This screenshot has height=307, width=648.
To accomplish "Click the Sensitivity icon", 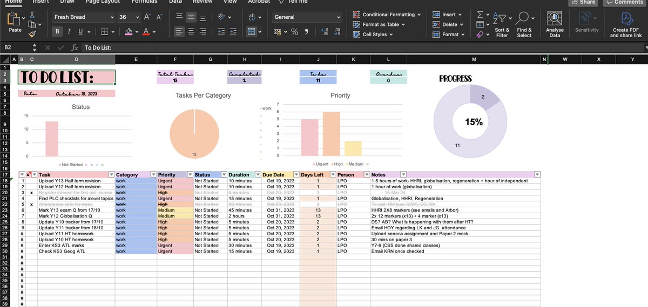I will coord(586,23).
